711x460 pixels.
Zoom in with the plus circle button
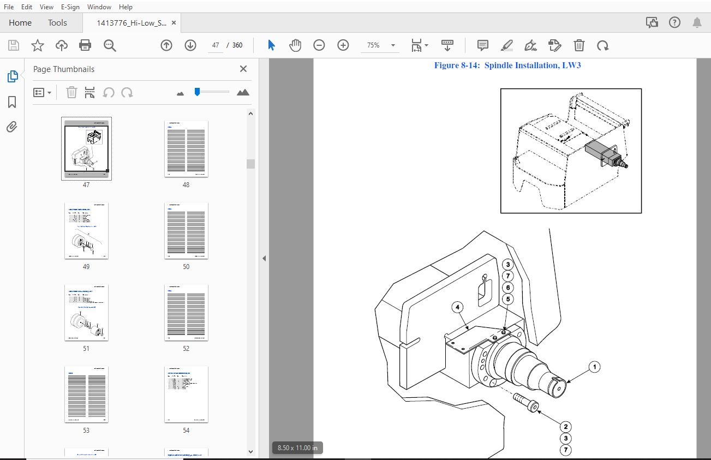pos(343,45)
